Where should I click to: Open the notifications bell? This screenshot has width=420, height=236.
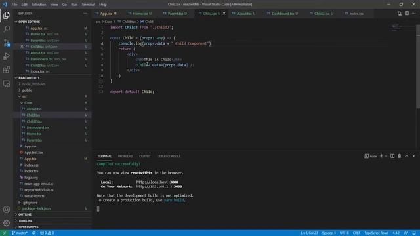(414, 233)
